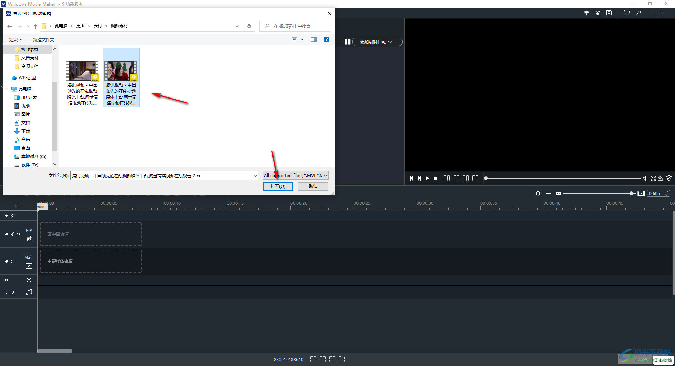Viewport: 675px width, 366px height.
Task: Open help in the import dialog
Action: pyautogui.click(x=327, y=39)
